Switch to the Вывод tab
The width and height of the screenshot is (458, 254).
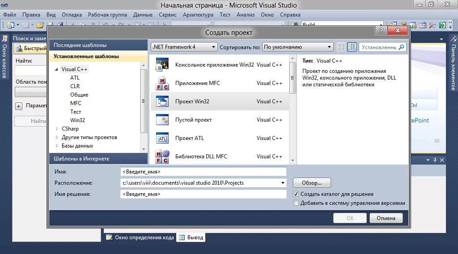[191, 237]
